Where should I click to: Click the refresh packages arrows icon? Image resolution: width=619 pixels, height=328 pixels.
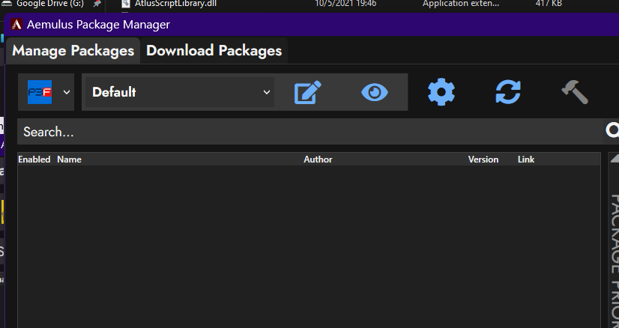coord(508,92)
